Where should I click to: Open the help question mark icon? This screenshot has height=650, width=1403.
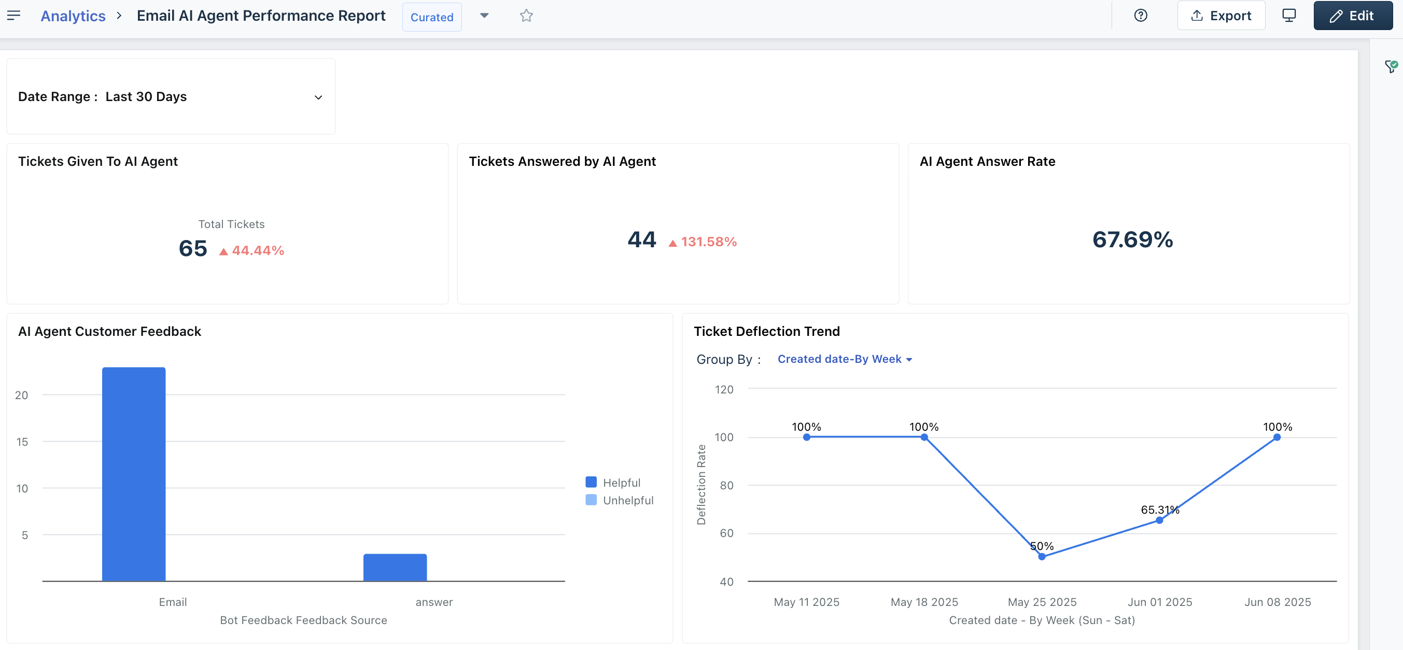pos(1140,15)
